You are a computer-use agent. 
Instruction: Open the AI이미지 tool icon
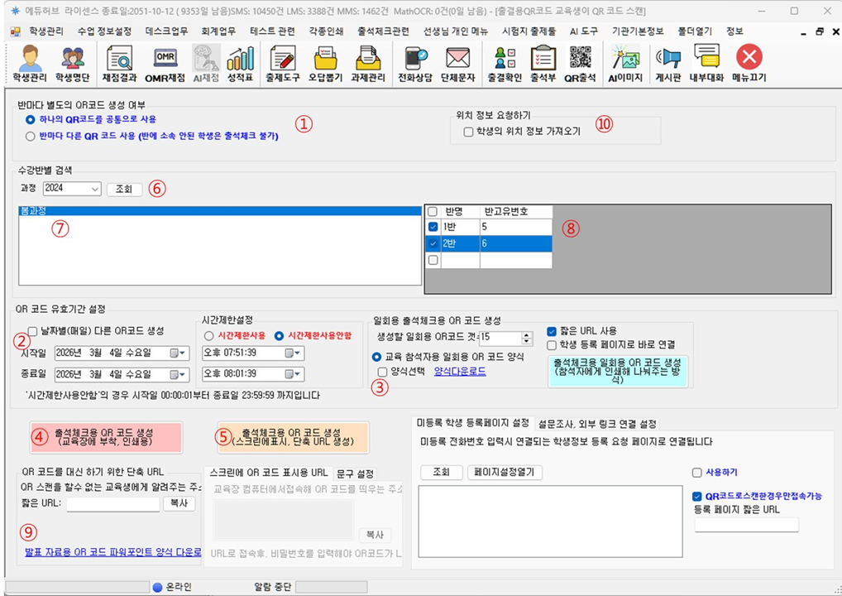pyautogui.click(x=625, y=63)
